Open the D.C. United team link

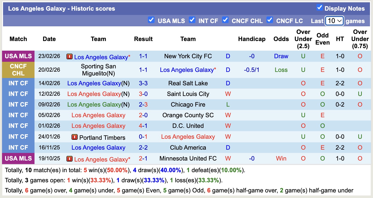click(188, 126)
